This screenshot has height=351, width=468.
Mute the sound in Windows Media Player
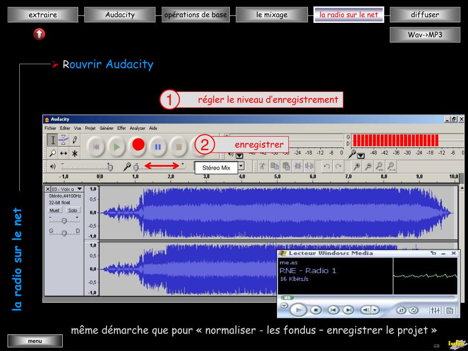(366, 310)
